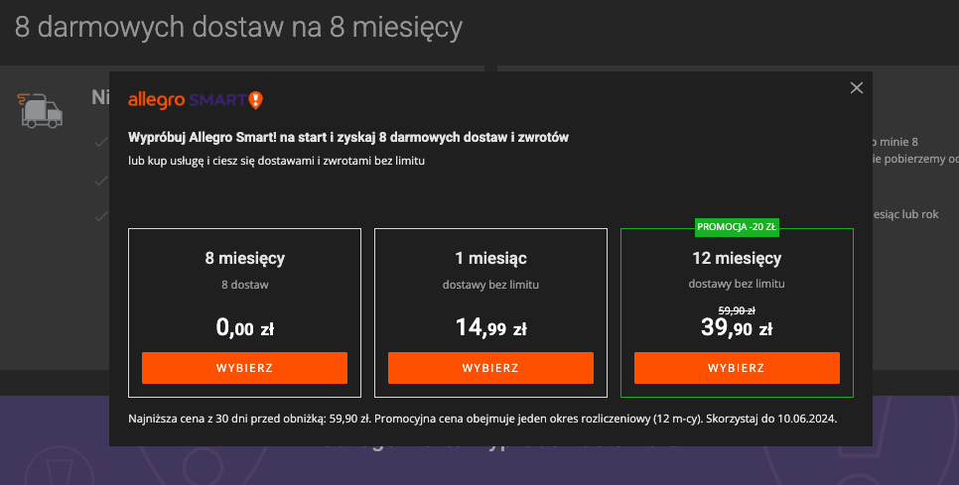This screenshot has height=485, width=959.
Task: Click the green PROMOCJA -20 ZŁ badge
Action: click(x=737, y=227)
